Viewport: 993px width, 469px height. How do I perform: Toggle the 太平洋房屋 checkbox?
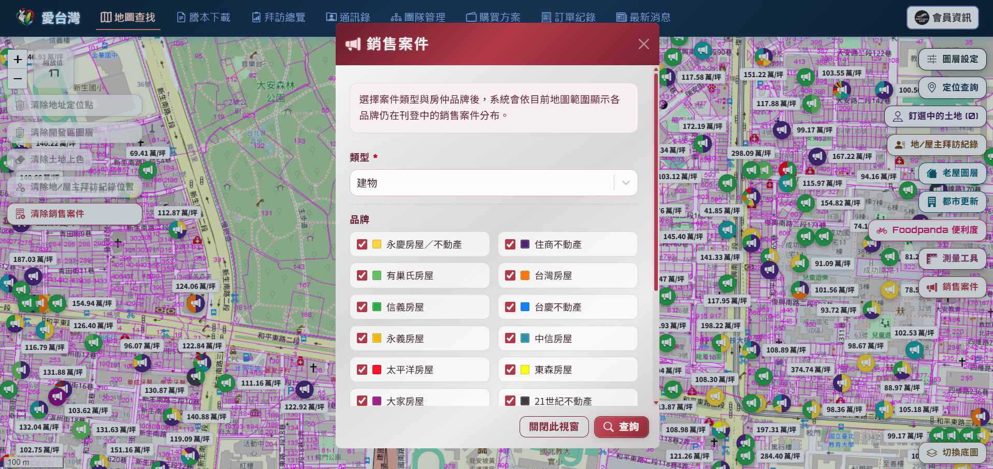tap(362, 370)
